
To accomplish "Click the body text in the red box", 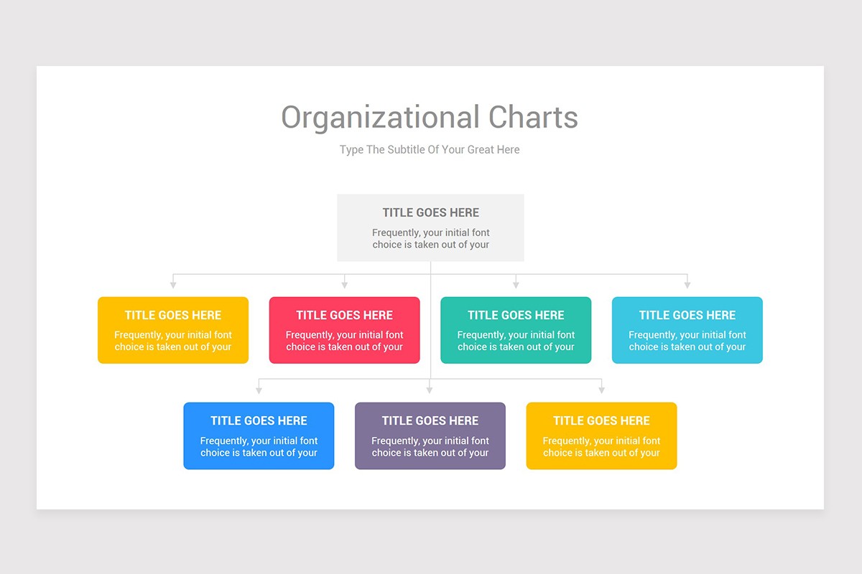I will 344,341.
